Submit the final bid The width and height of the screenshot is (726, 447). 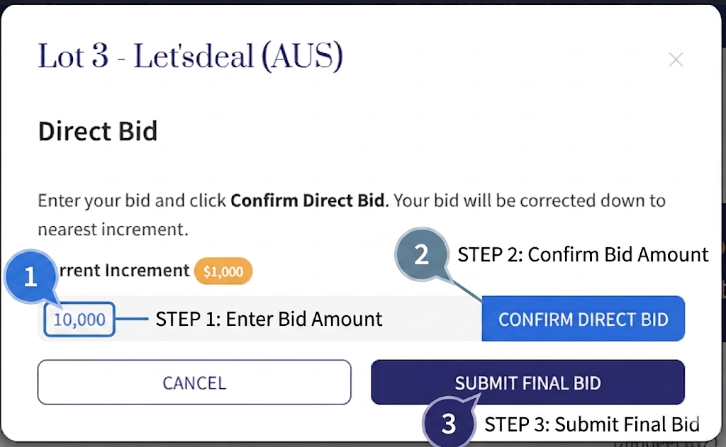click(x=527, y=383)
